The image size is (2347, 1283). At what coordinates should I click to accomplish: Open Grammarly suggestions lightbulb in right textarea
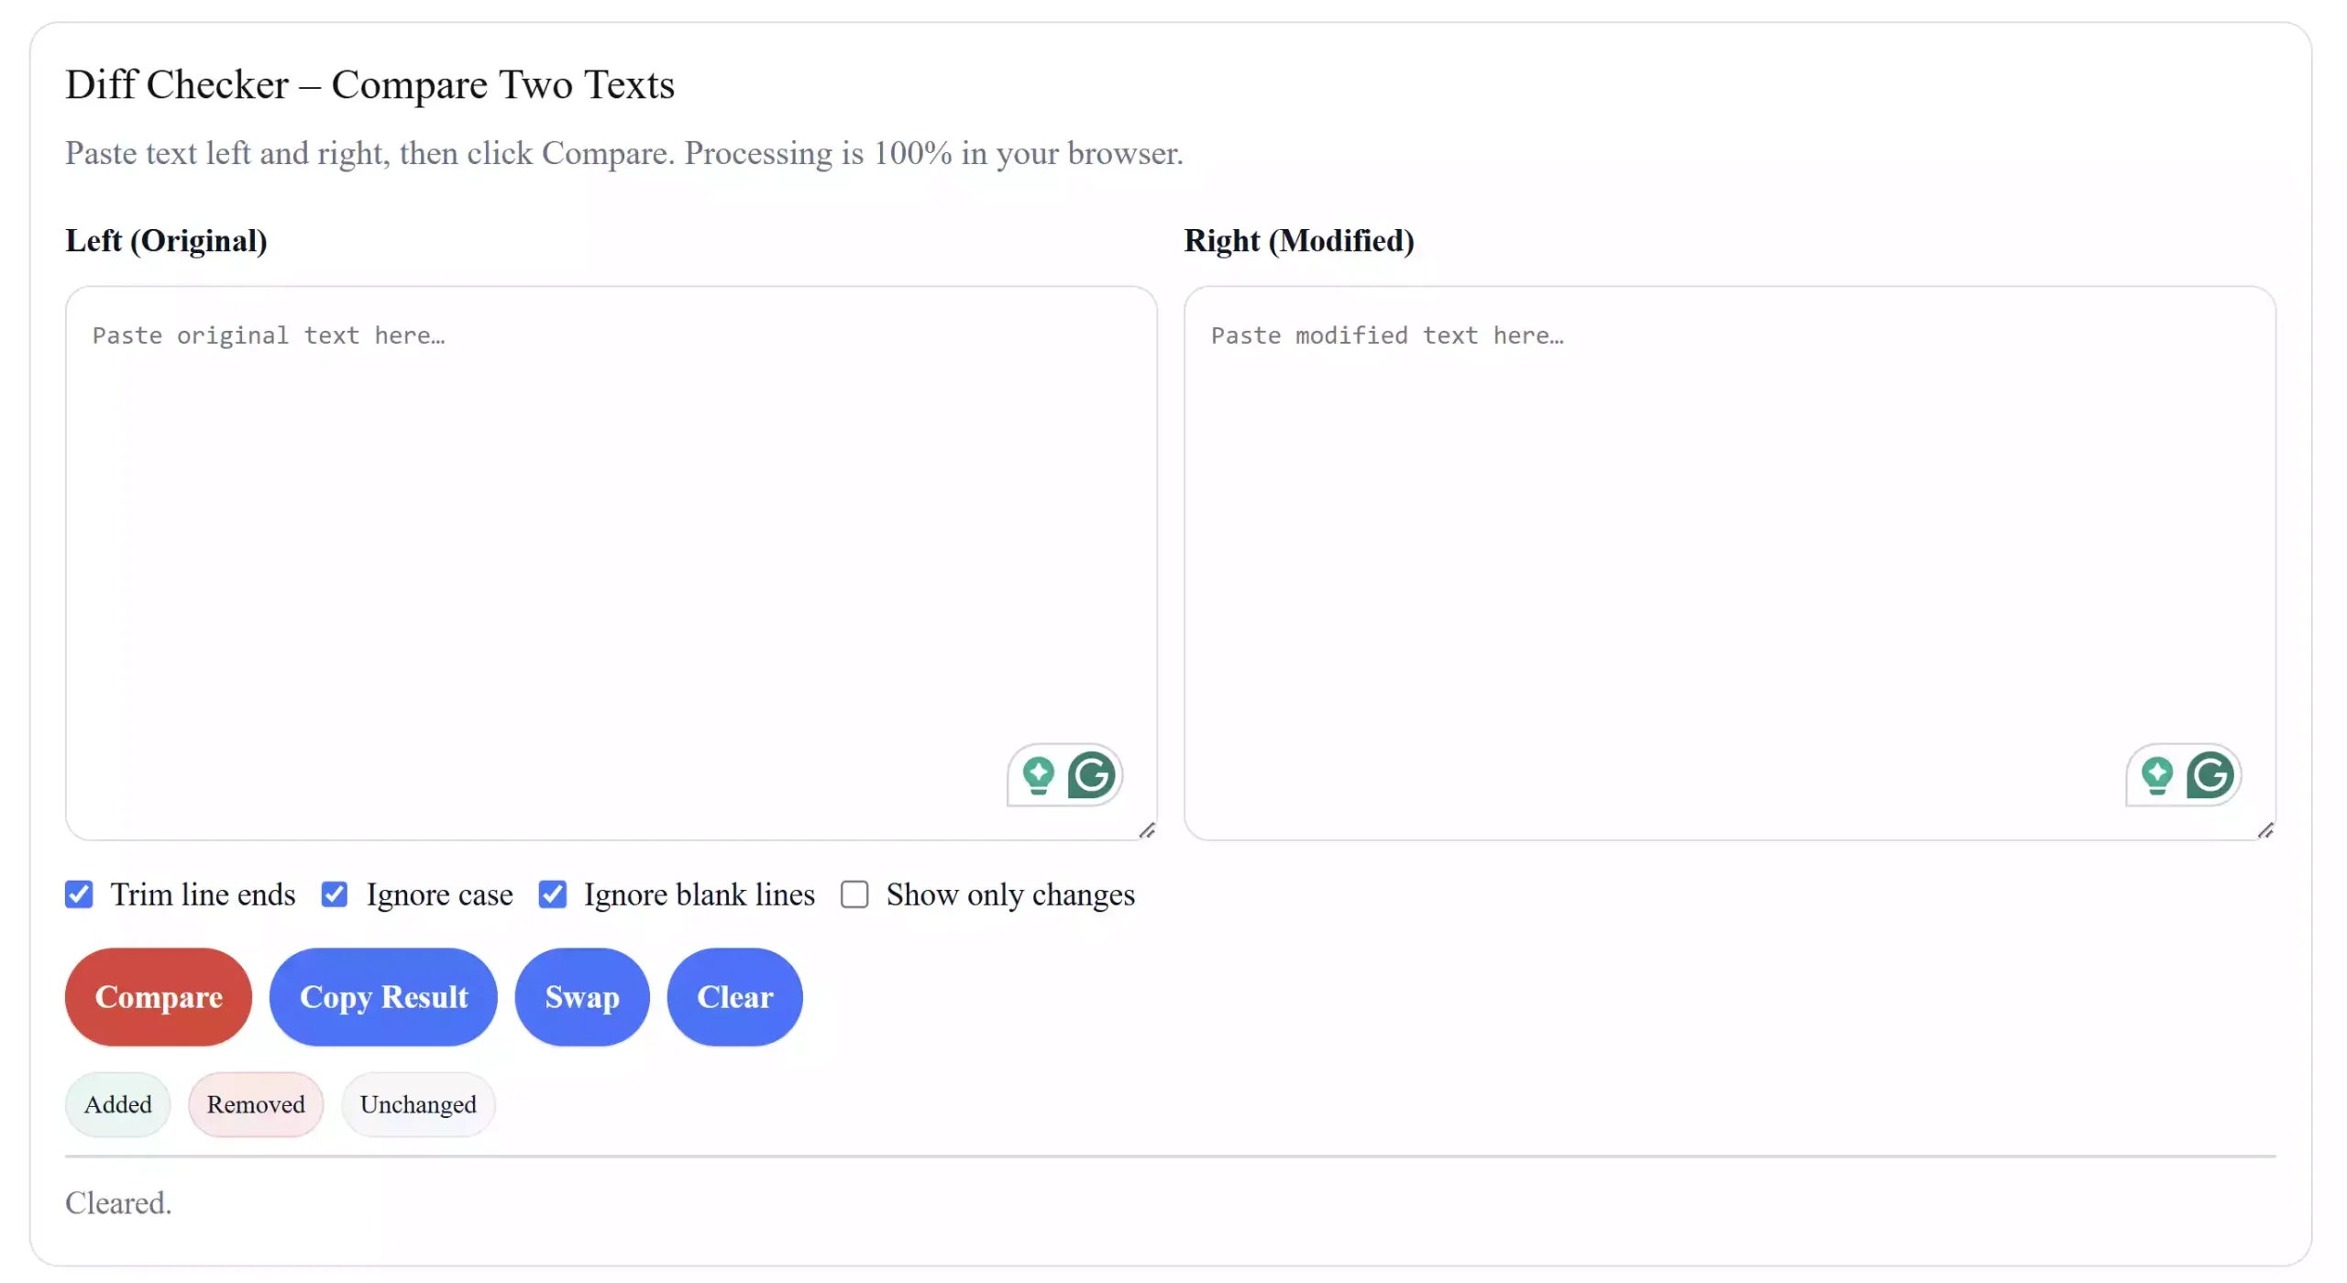pos(2158,774)
